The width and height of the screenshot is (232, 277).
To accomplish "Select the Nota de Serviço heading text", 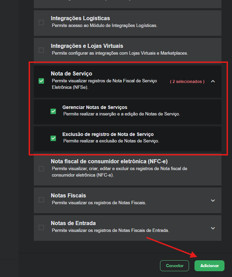I will tap(71, 73).
